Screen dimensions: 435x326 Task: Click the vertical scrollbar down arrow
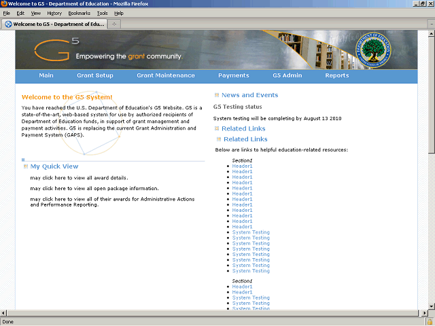[x=432, y=306]
